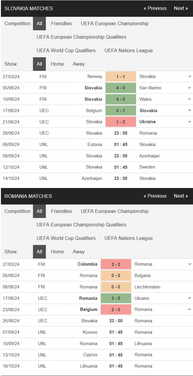Select UEFA European Championship filter for Romania

tap(115, 211)
